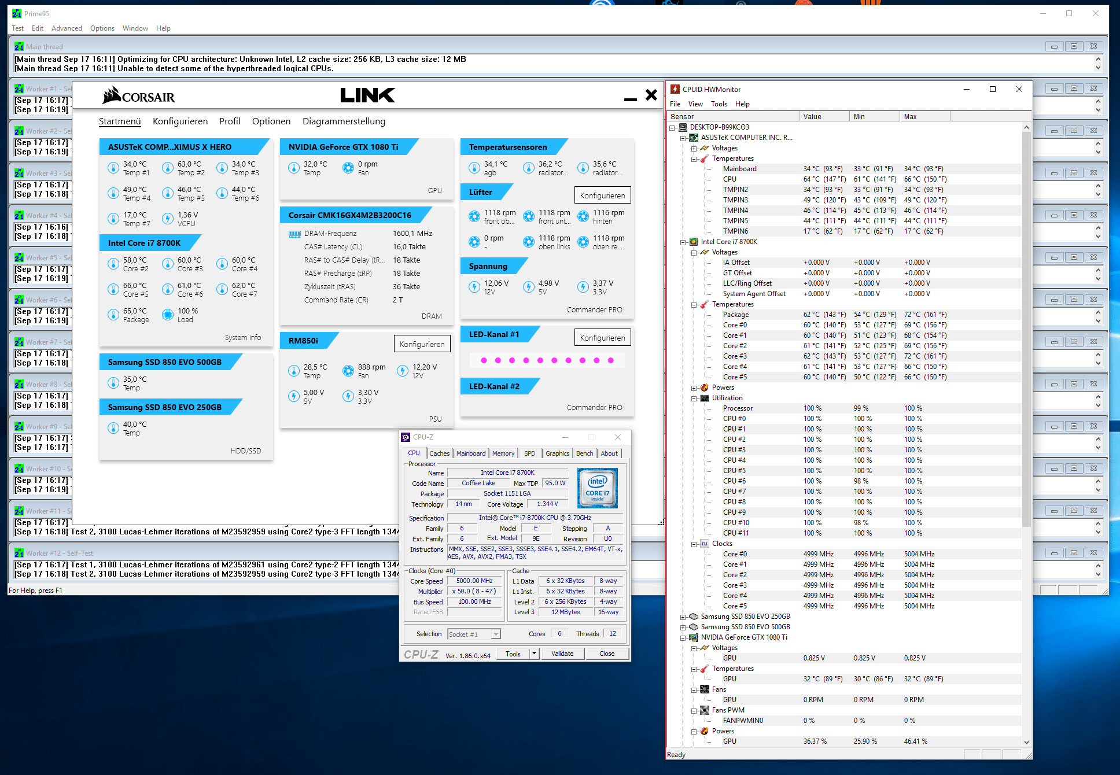The width and height of the screenshot is (1120, 775).
Task: Click Konfigurieren button for RM850i
Action: tap(422, 344)
